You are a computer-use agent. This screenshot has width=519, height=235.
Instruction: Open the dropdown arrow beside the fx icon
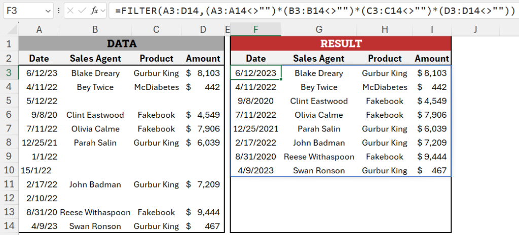[x=102, y=11]
